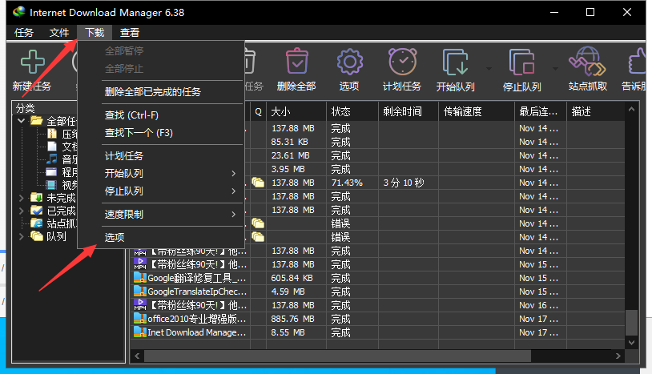Select the office2010专业增强版 download row

coord(191,319)
